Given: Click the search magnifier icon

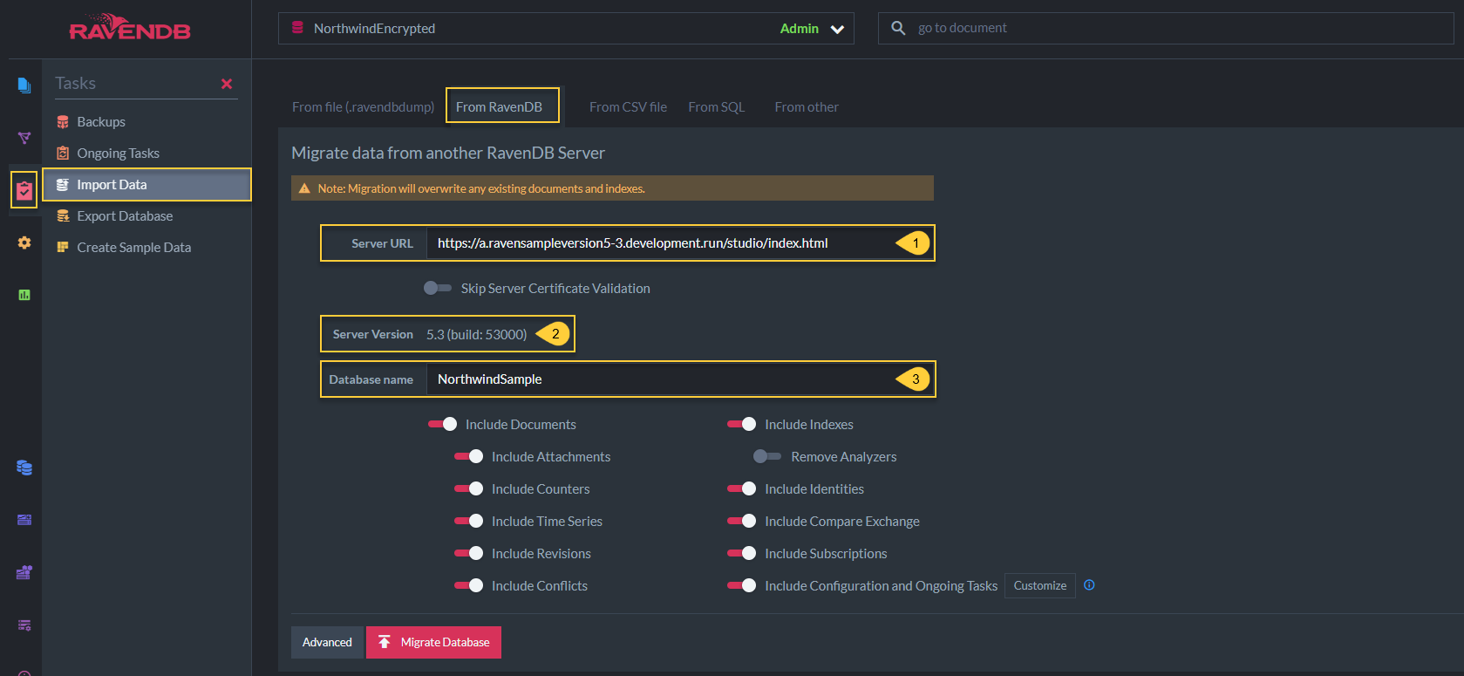Looking at the screenshot, I should point(898,28).
